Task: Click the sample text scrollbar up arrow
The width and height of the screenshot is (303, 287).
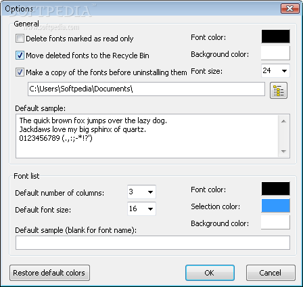Action: click(x=283, y=121)
